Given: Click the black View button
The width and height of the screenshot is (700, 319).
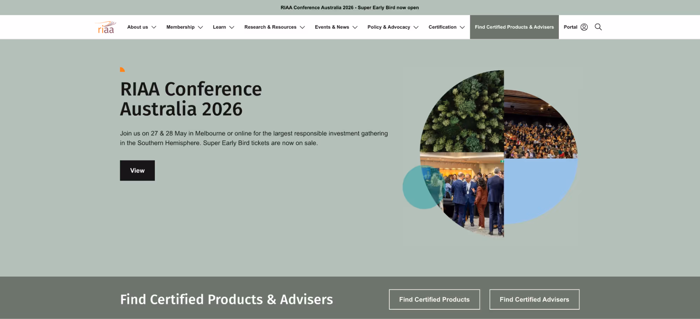Looking at the screenshot, I should [137, 171].
